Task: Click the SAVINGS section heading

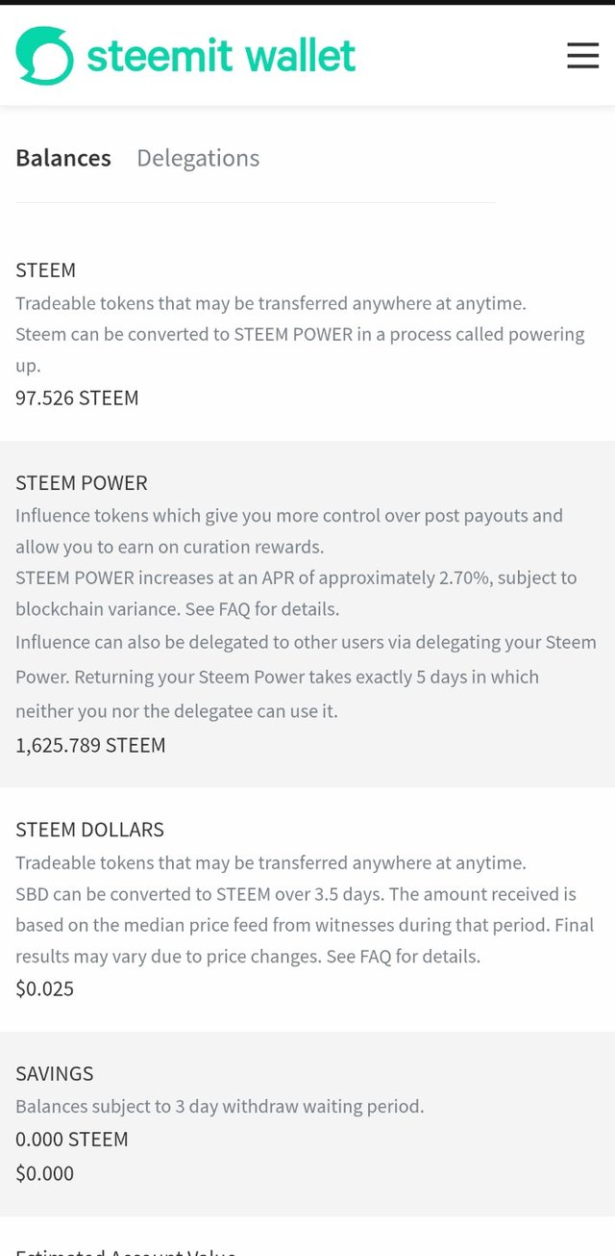Action: pyautogui.click(x=54, y=1074)
